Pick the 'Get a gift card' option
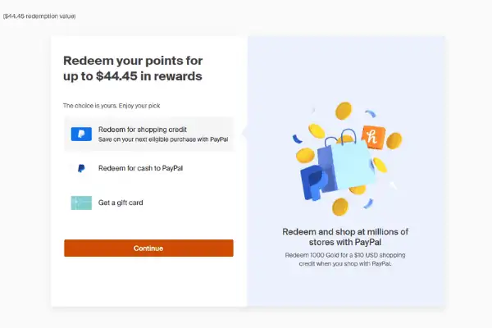This screenshot has width=492, height=328. click(149, 203)
